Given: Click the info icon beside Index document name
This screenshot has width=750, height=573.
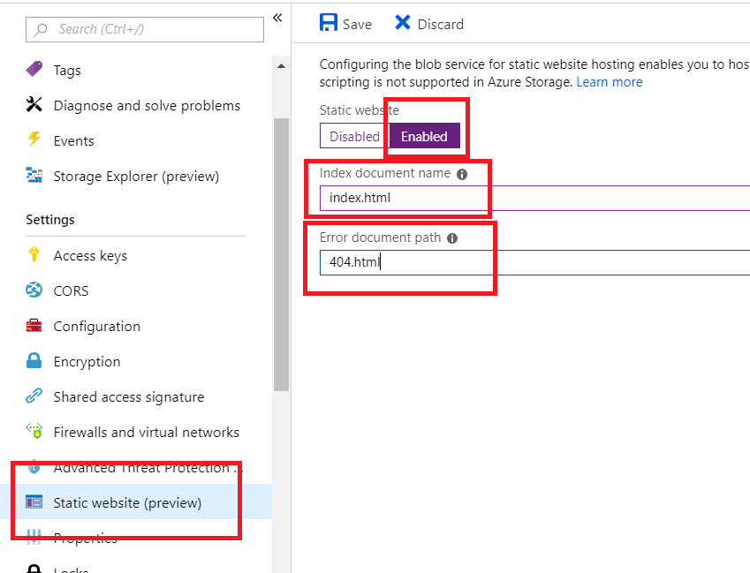Looking at the screenshot, I should 462,175.
